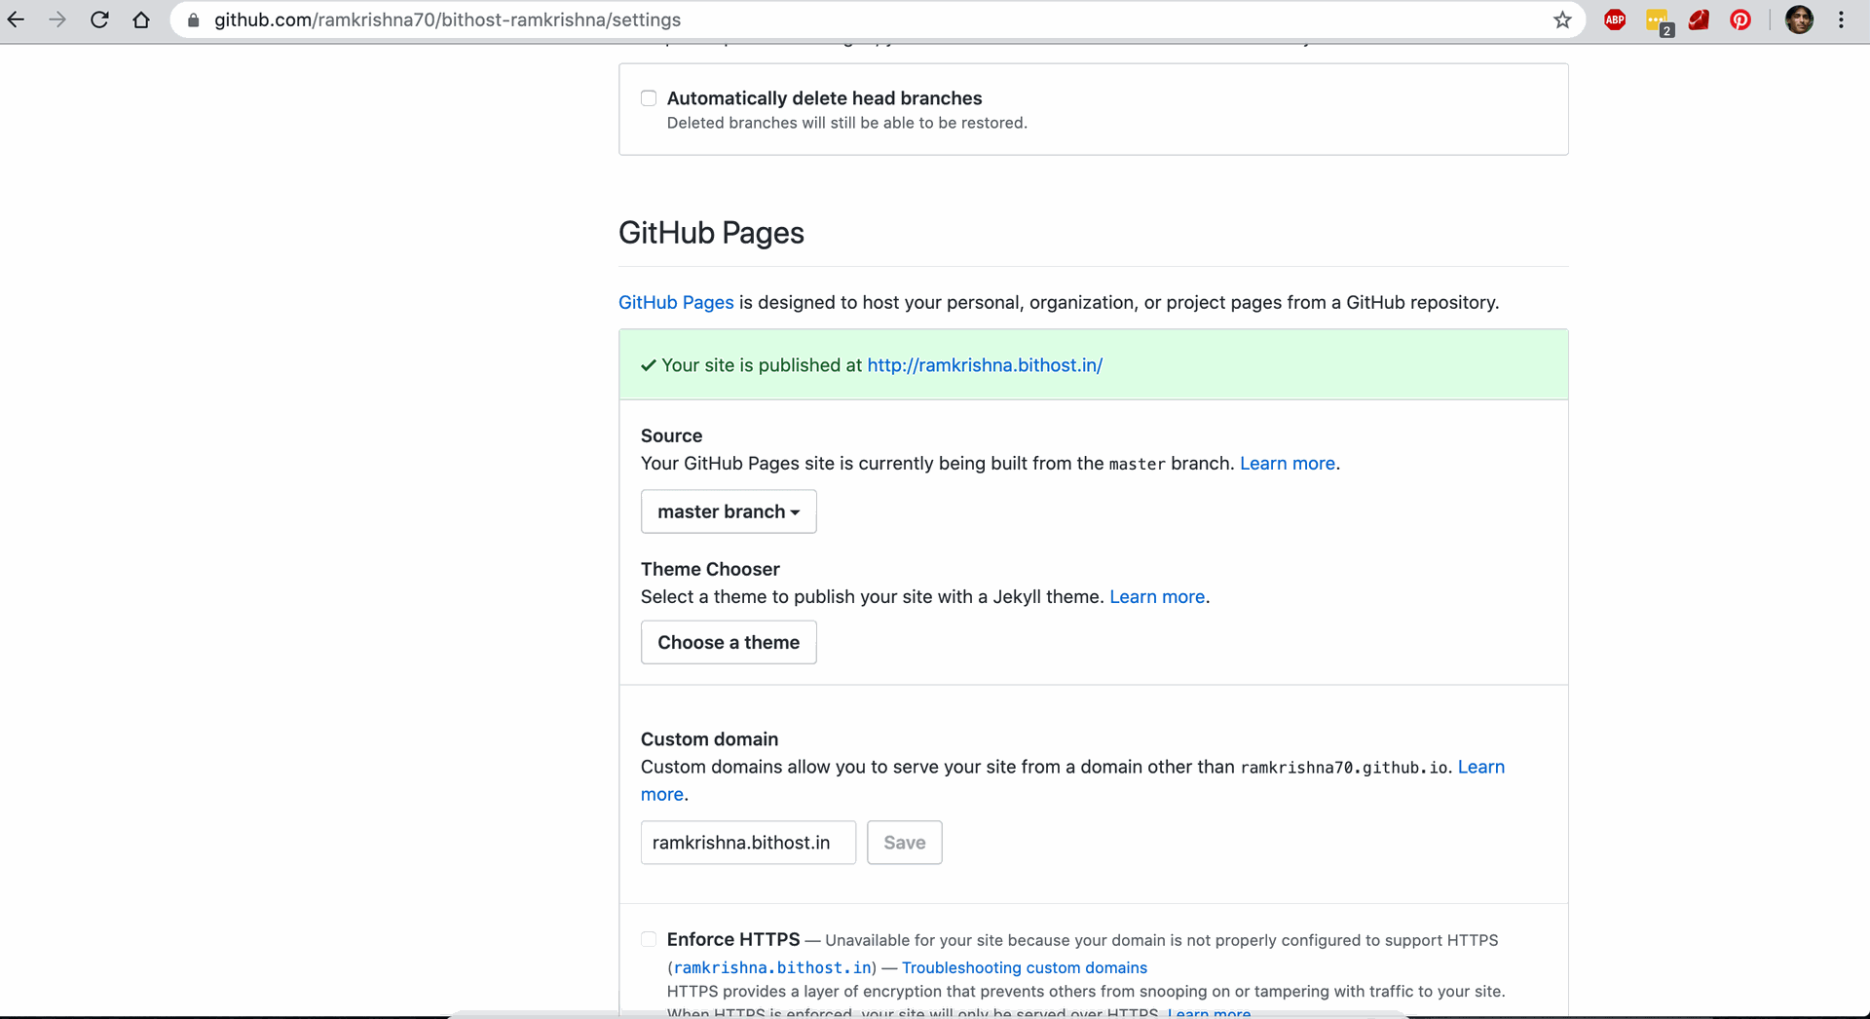Viewport: 1870px width, 1019px height.
Task: Click the Save custom domain button
Action: tap(905, 843)
